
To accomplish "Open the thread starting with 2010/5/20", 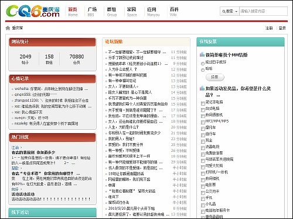I will 131,208.
